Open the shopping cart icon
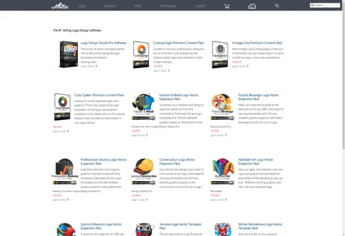 (x=227, y=6)
